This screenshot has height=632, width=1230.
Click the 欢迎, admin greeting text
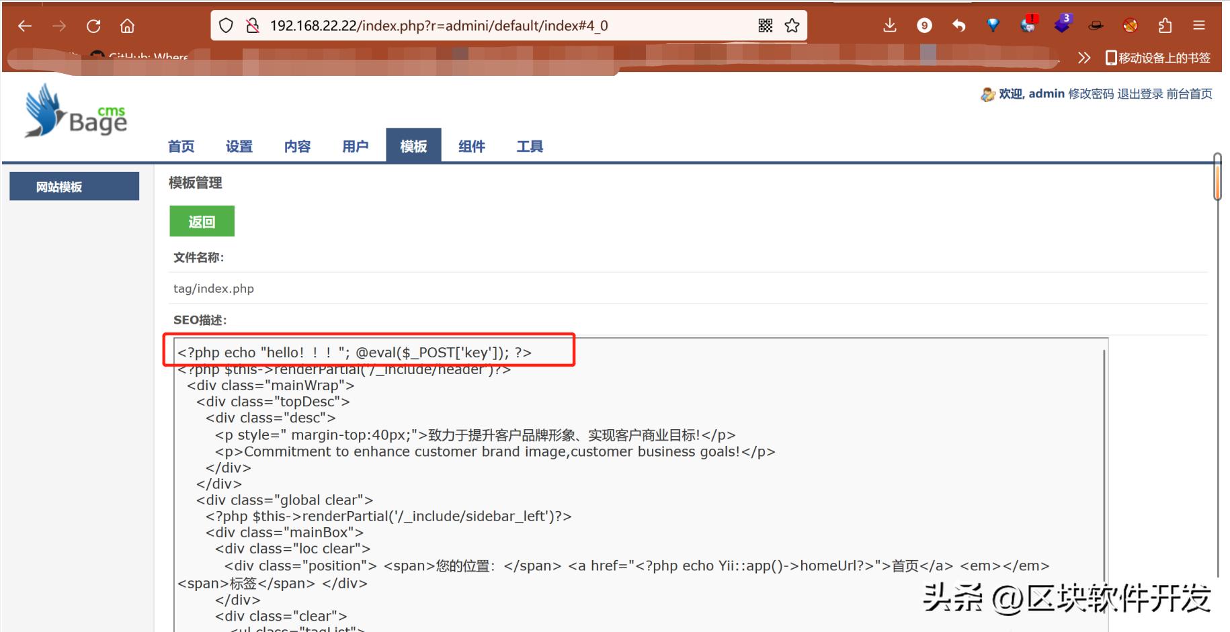(1032, 94)
